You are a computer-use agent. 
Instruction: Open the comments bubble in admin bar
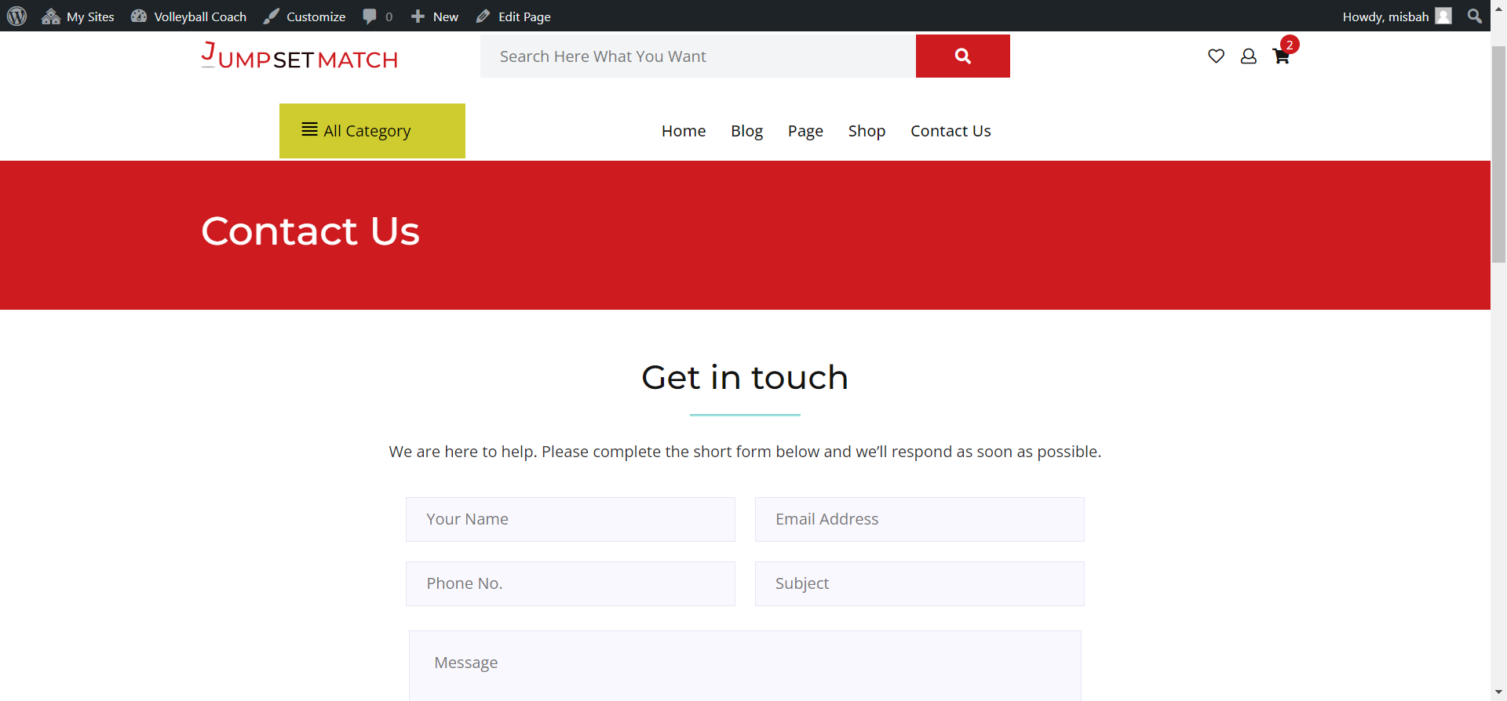click(x=378, y=16)
